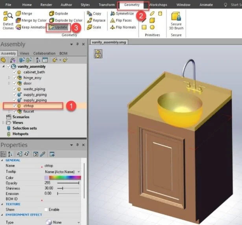Switch to the Collaboration pane tab
The image size is (242, 225).
[44, 53]
